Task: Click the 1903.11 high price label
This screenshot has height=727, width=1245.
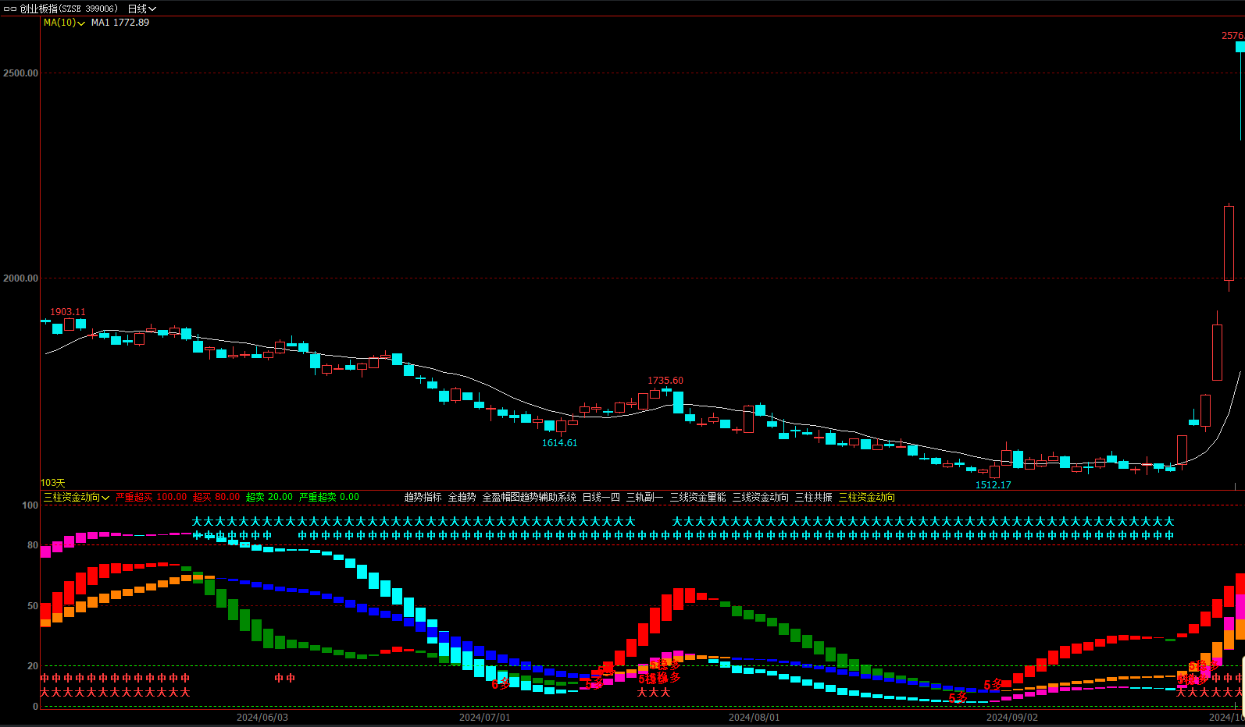Action: 68,312
